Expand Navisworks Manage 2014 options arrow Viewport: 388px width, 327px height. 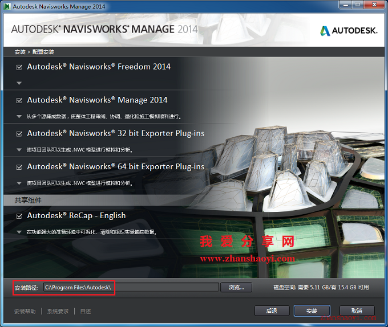pyautogui.click(x=19, y=116)
